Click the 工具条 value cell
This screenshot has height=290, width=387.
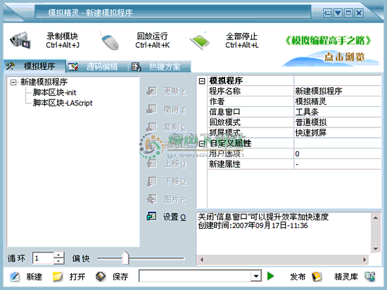(337, 112)
